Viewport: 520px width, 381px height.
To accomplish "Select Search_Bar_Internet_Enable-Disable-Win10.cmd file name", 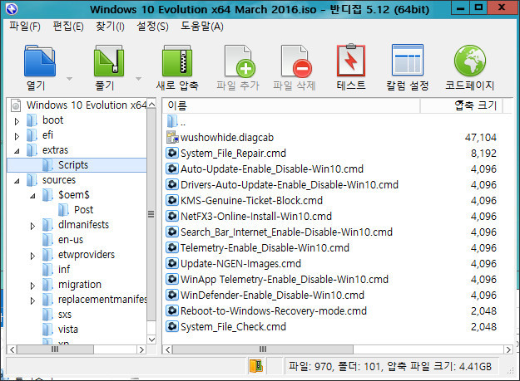I will 286,232.
